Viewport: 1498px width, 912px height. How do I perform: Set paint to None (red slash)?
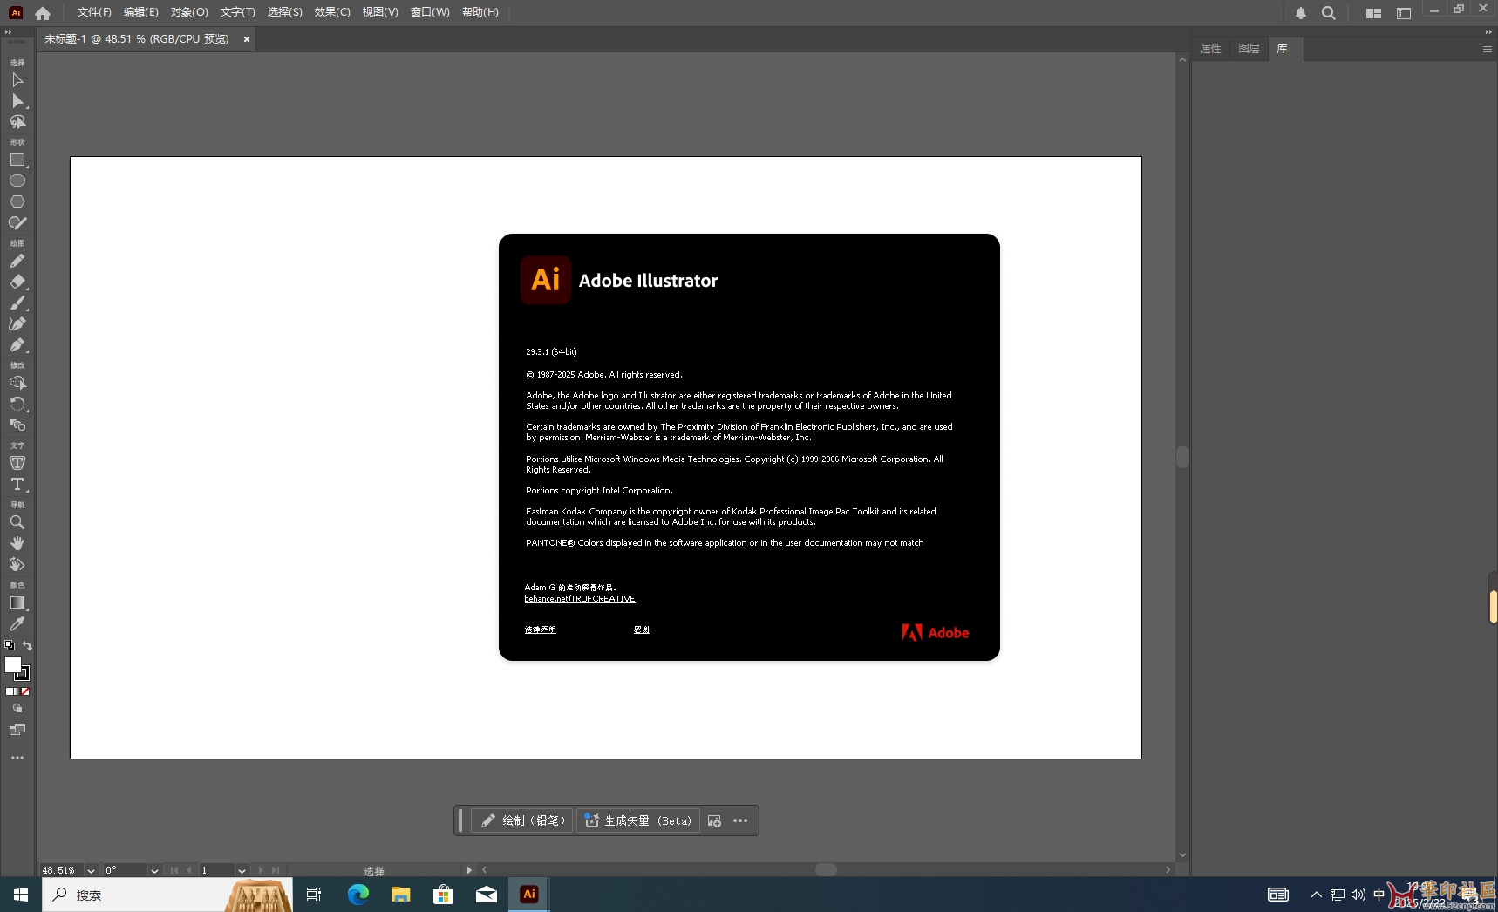[25, 691]
